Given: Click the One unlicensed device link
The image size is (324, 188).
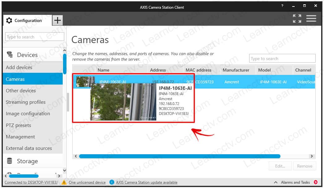Looking at the screenshot, I should pyautogui.click(x=87, y=182).
